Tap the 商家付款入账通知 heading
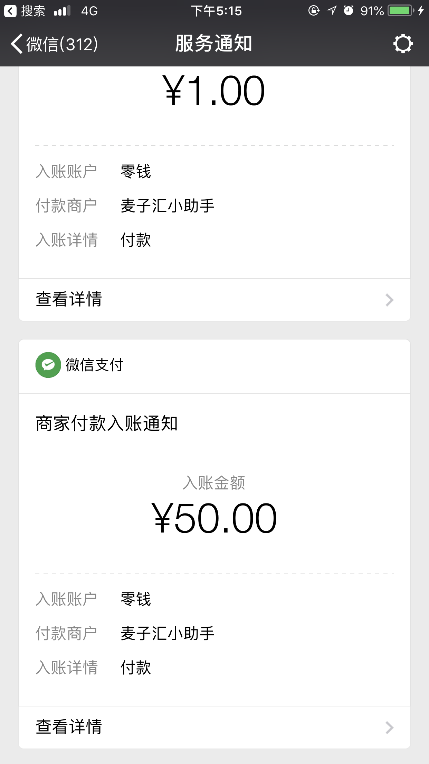Screen dimensions: 429x764 click(x=106, y=423)
